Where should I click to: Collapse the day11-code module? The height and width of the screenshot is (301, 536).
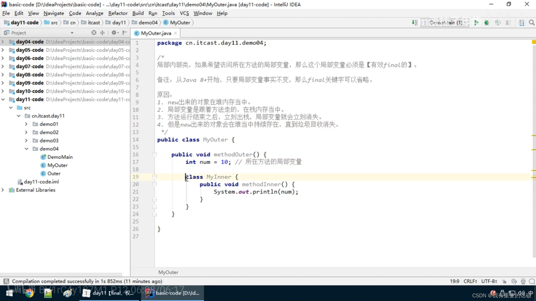[3, 99]
